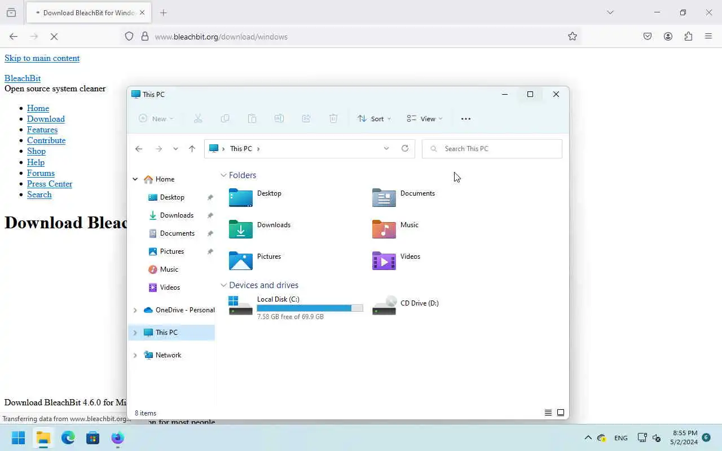Screen dimensions: 722x451
Task: Open the Music folder in Folders section
Action: pos(395,229)
